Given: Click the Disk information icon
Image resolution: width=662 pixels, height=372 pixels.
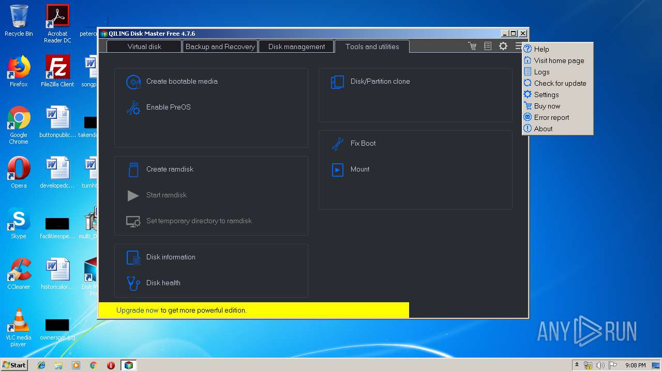Looking at the screenshot, I should (x=133, y=257).
